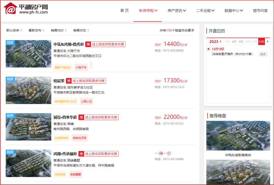The width and height of the screenshot is (274, 185).
Task: Click the 城市美学活力社区 tag
Action: [65, 102]
